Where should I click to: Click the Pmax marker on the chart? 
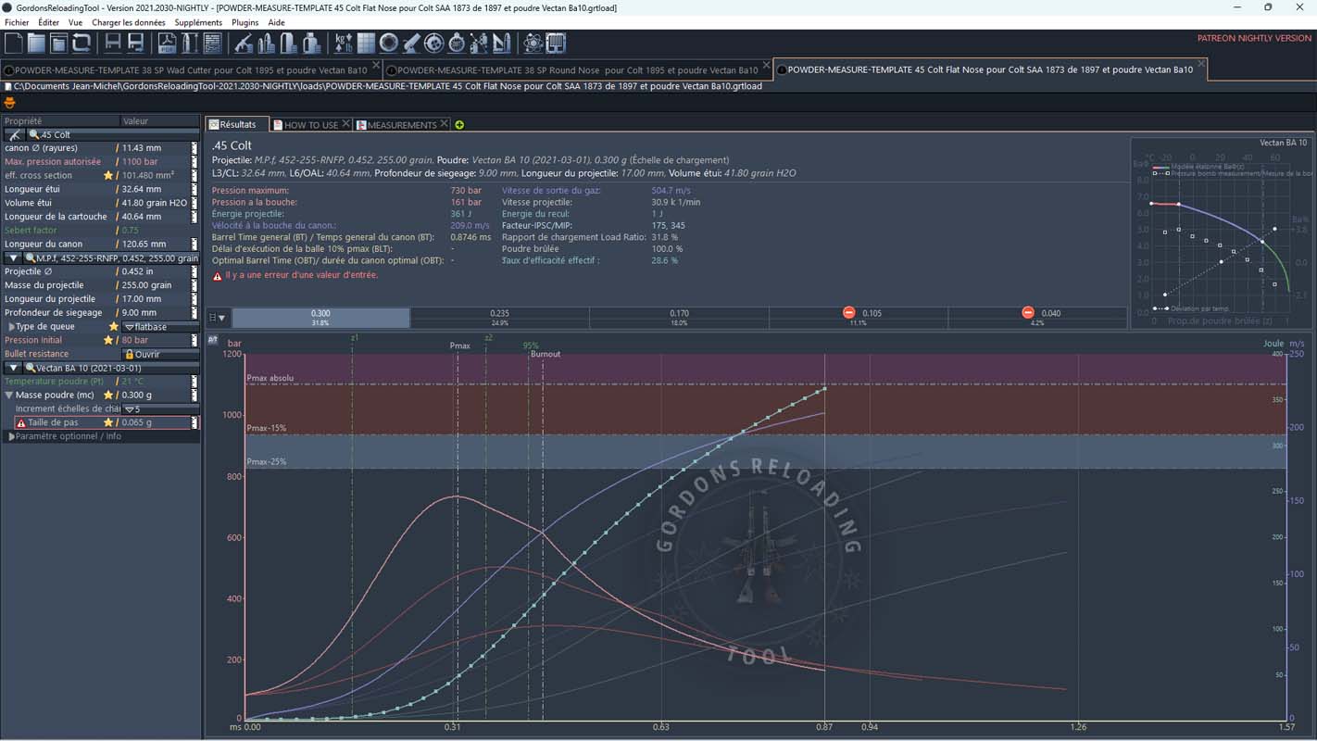(460, 345)
